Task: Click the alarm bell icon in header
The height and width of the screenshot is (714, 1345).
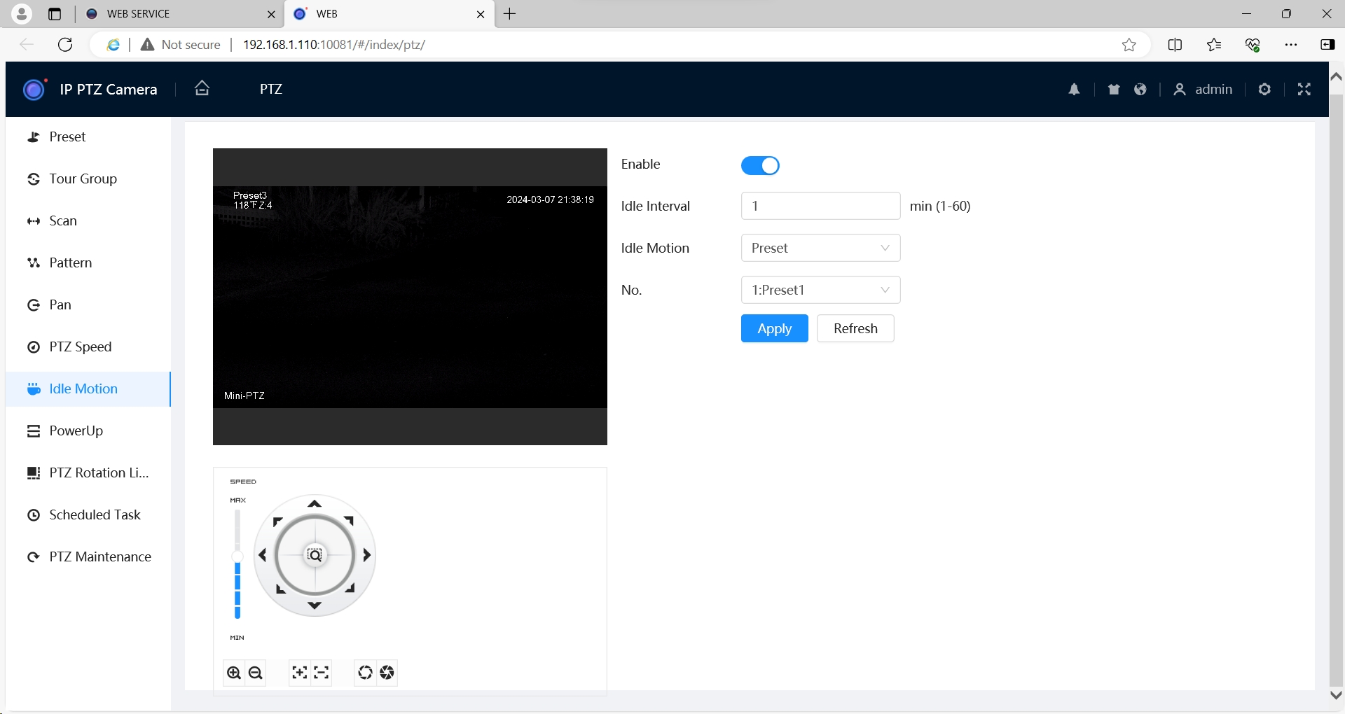Action: click(1074, 90)
